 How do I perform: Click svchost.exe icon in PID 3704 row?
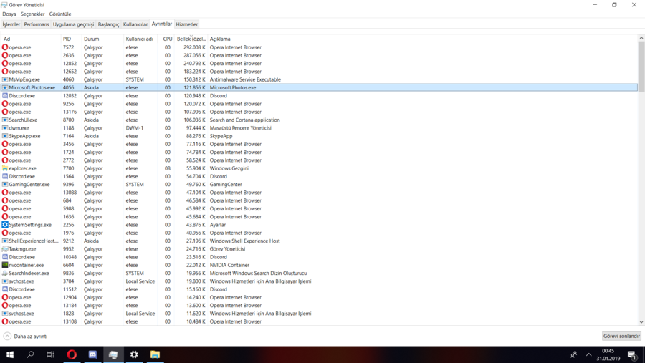click(5, 281)
